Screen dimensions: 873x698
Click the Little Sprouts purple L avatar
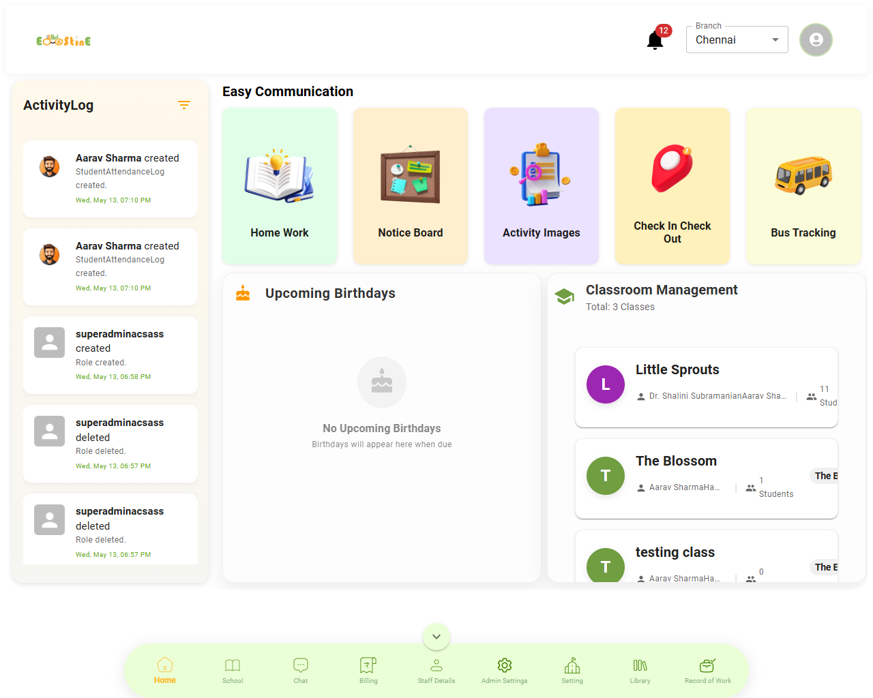[x=606, y=384]
